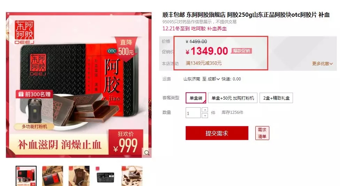Screen dimensions: 340x186
Task: View the fourth thumbnail showing black package
Action: tap(106, 176)
